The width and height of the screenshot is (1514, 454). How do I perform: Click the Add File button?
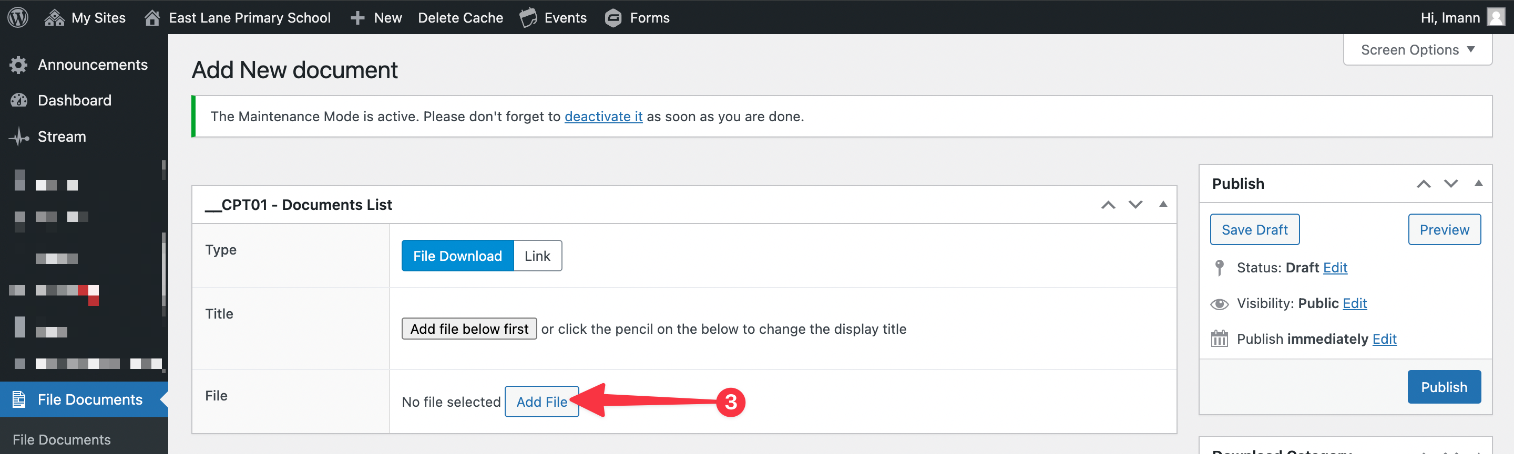541,402
